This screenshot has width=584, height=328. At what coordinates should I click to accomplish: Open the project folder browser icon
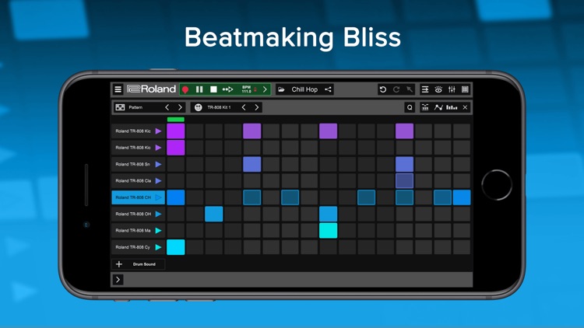point(281,89)
